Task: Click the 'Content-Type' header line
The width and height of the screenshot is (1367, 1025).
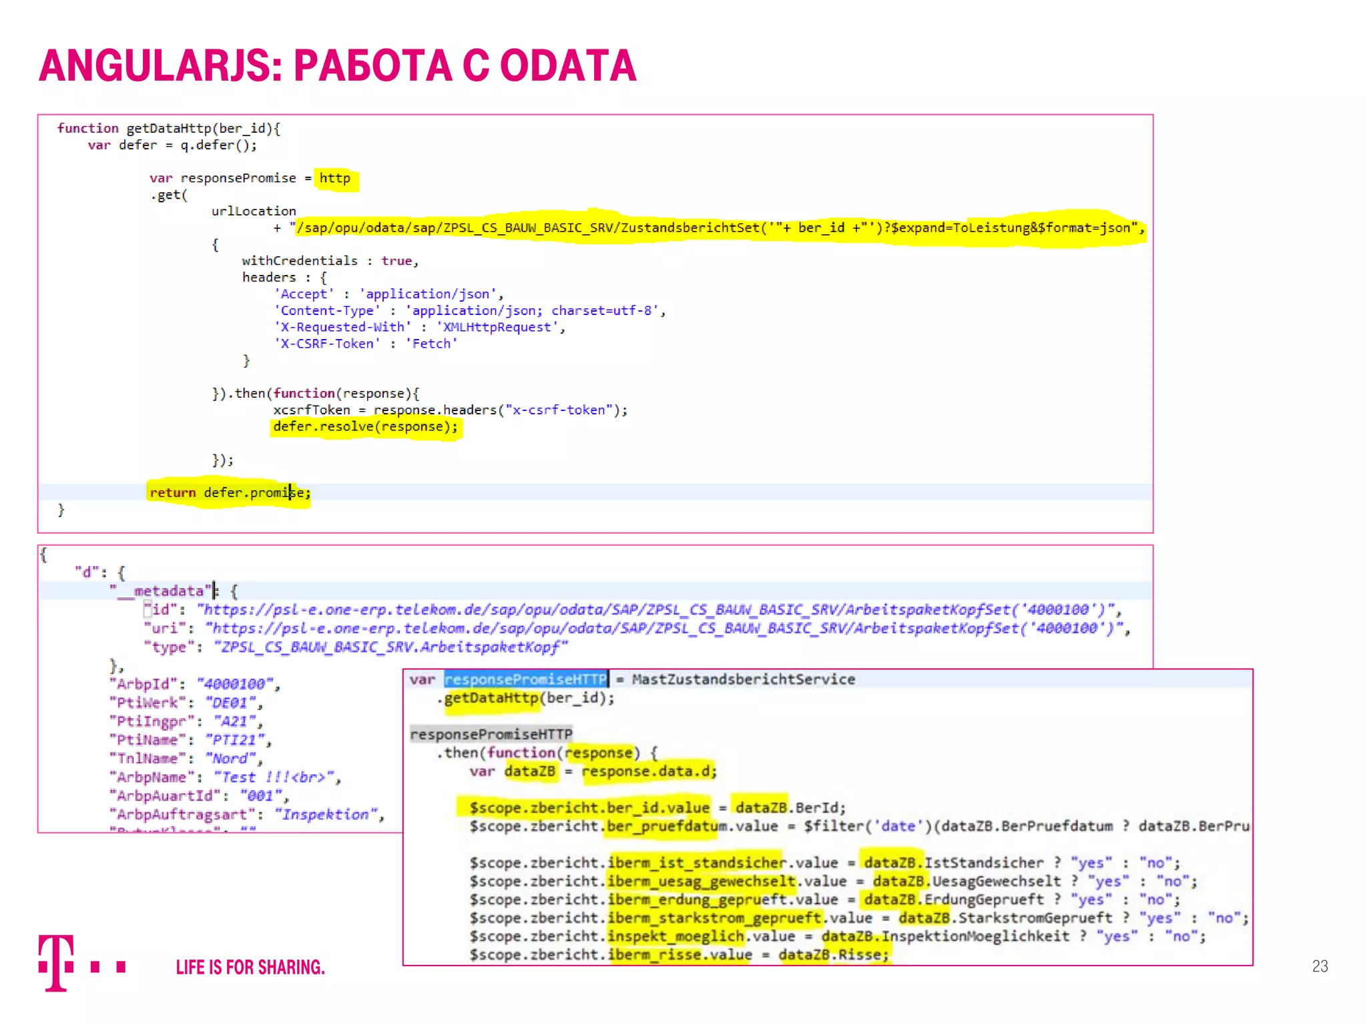Action: click(470, 310)
